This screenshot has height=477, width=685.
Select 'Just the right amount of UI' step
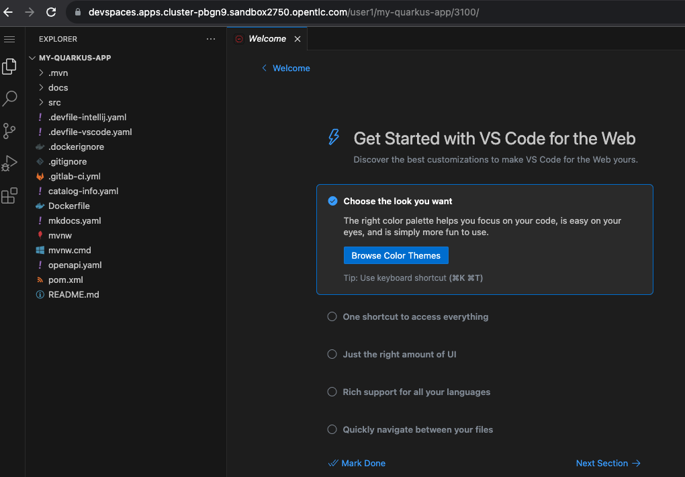point(399,354)
